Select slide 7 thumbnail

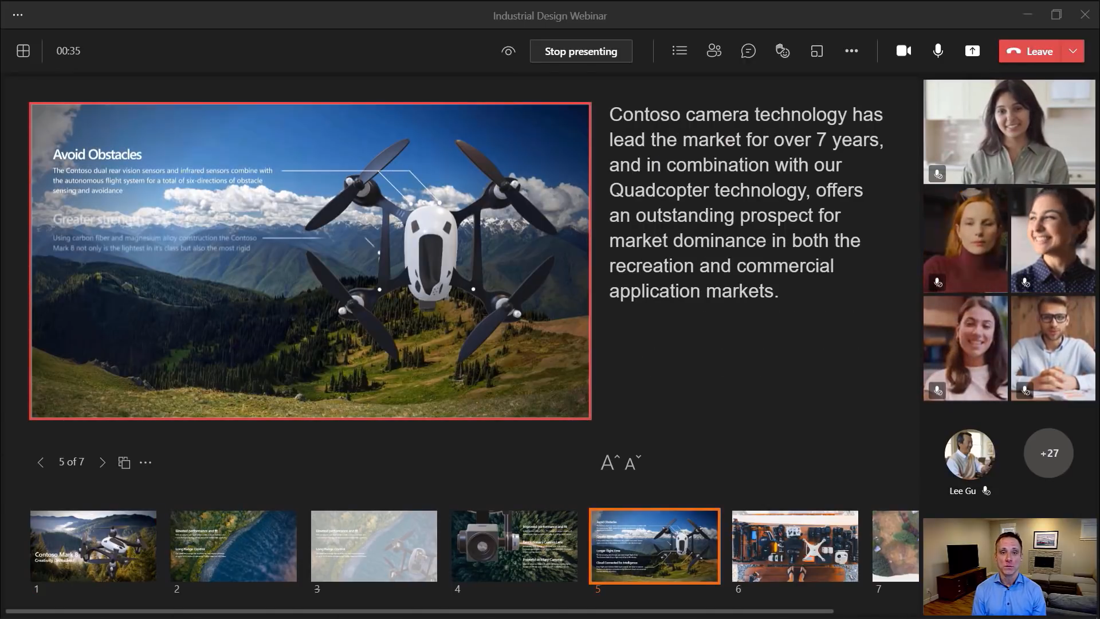[x=895, y=546]
